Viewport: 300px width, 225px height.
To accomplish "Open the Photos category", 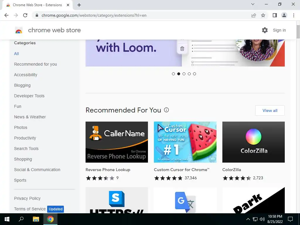I will point(21,127).
